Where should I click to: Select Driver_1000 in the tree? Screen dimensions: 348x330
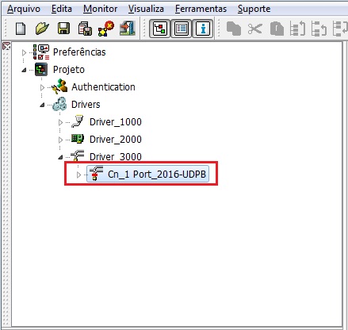pyautogui.click(x=116, y=122)
